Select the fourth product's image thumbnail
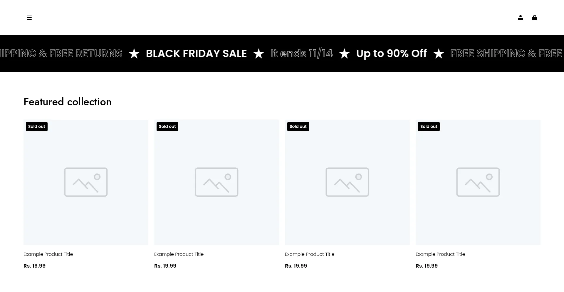This screenshot has width=564, height=292. coord(478,182)
